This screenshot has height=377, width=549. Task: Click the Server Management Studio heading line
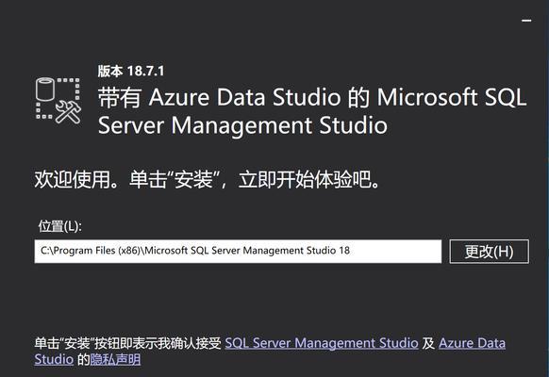[x=242, y=125]
